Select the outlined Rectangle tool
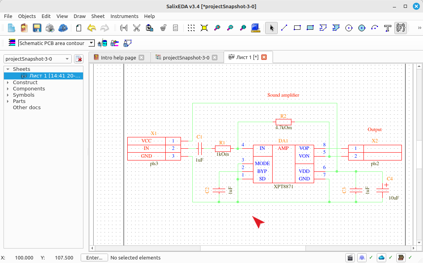This screenshot has height=263, width=423. 297,28
